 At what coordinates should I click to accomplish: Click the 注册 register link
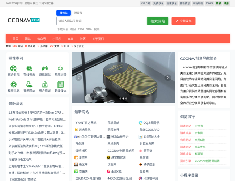pyautogui.click(x=226, y=3)
